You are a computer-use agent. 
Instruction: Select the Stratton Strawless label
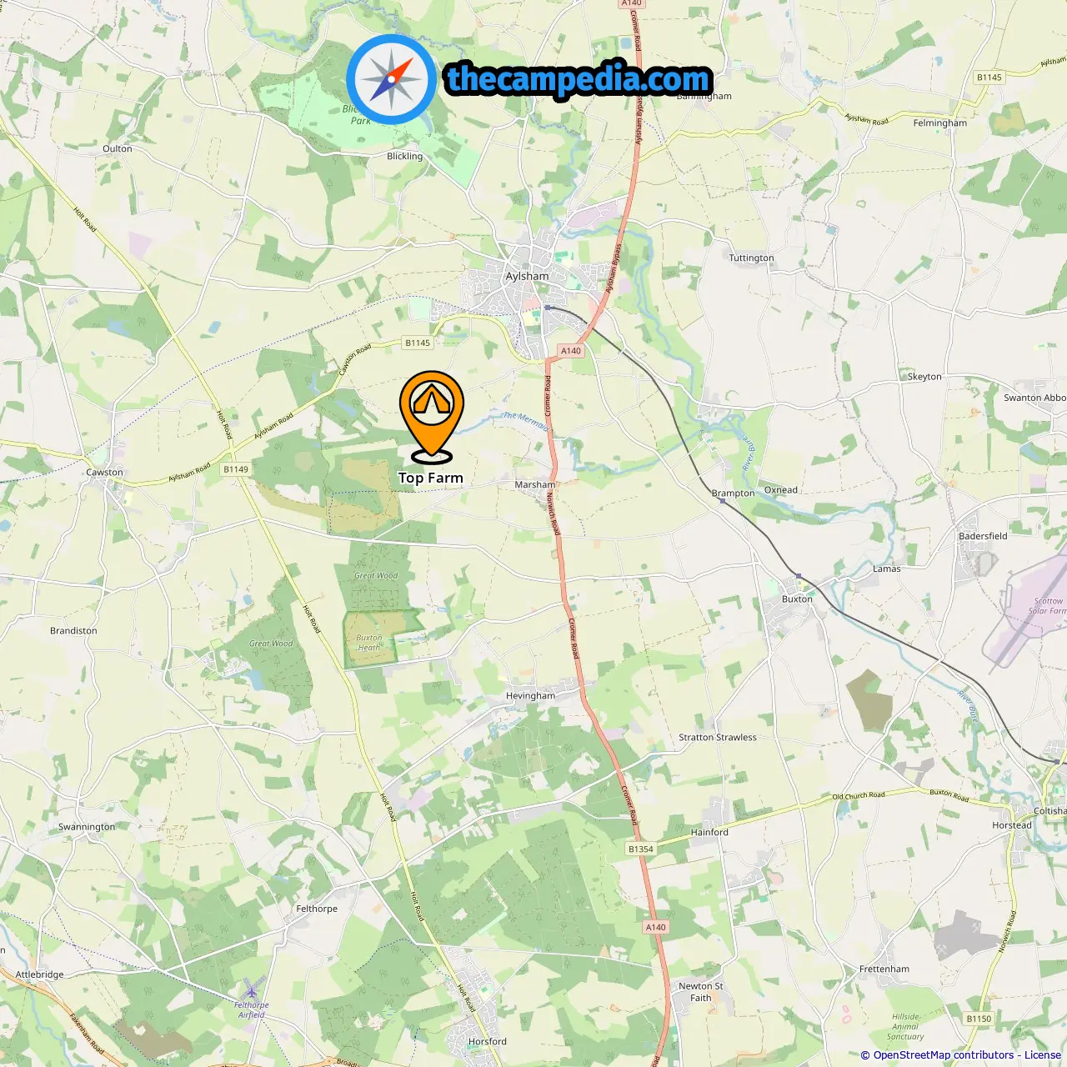coord(718,738)
